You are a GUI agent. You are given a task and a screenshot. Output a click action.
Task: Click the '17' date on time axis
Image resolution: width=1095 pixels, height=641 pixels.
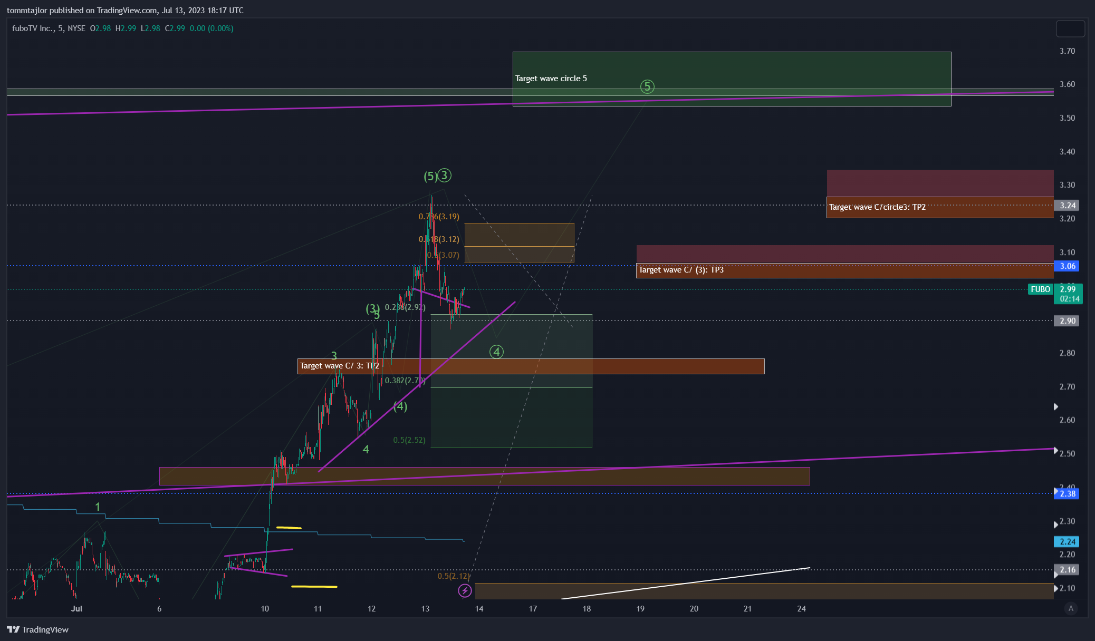tap(533, 609)
